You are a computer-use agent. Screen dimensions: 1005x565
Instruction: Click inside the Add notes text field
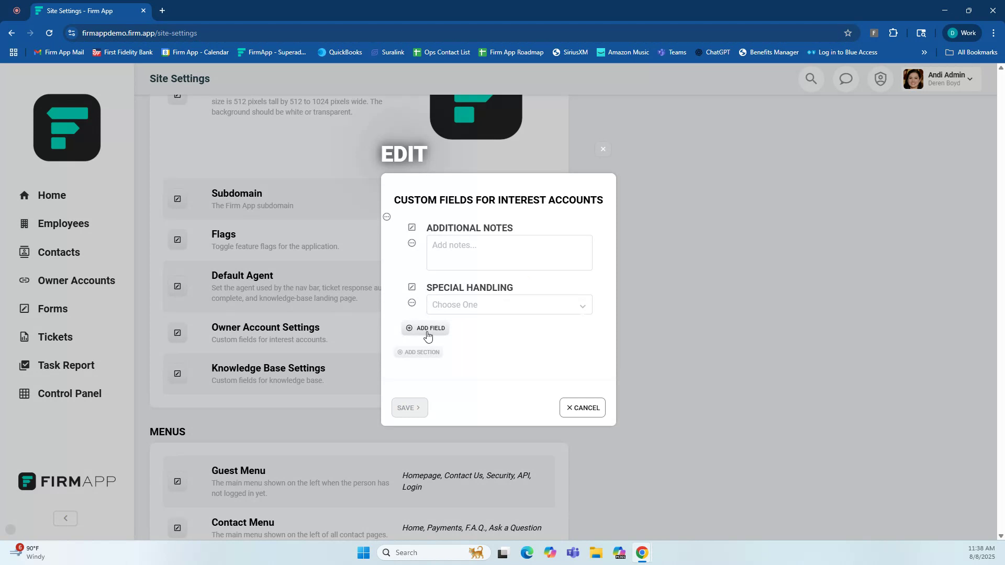(x=509, y=253)
